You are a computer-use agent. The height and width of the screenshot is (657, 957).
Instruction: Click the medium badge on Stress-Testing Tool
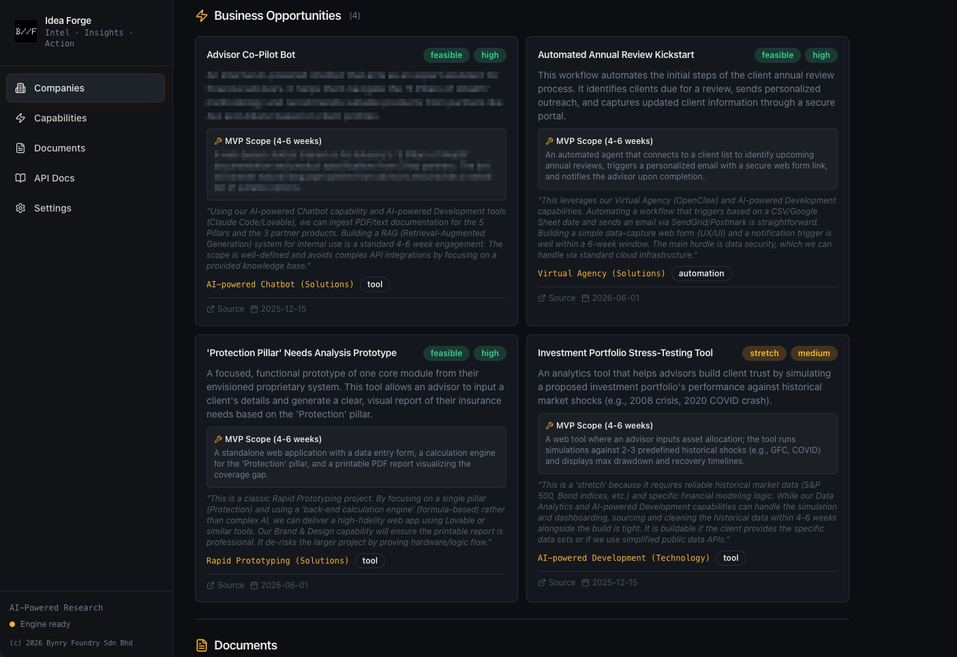[x=814, y=353]
